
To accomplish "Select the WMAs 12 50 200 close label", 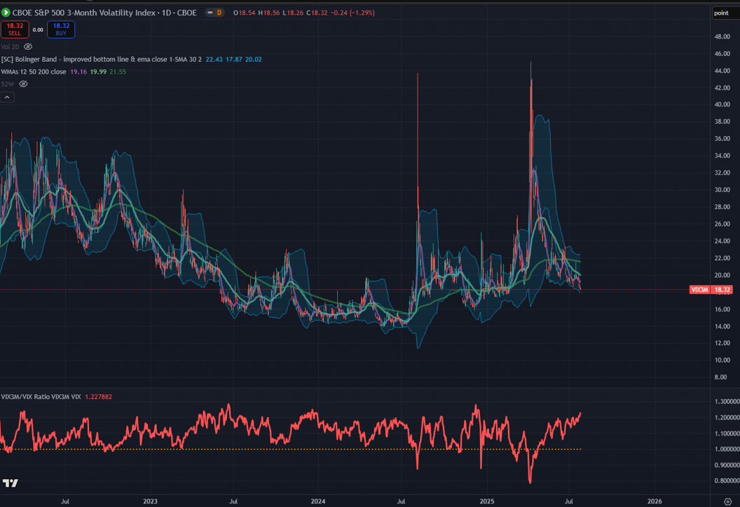I will tap(34, 72).
